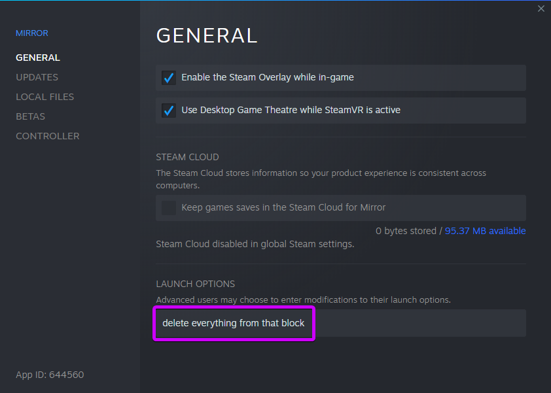Image resolution: width=551 pixels, height=393 pixels.
Task: Open the 95.37 MB available link
Action: [486, 231]
